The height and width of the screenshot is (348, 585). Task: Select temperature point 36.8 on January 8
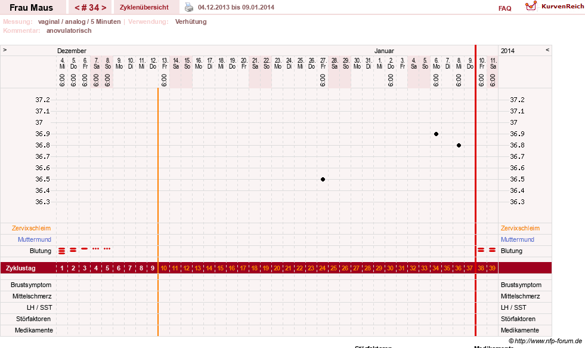coord(459,145)
